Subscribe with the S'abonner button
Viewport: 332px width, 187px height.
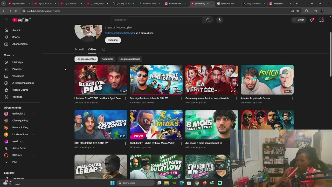pos(113,40)
